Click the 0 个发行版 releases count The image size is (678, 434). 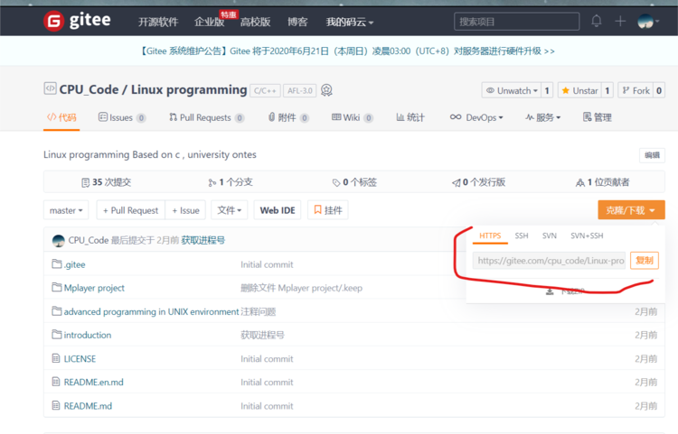coord(478,182)
